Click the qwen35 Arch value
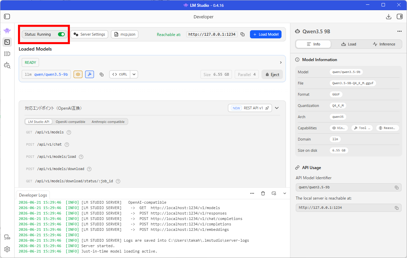 pos(338,117)
